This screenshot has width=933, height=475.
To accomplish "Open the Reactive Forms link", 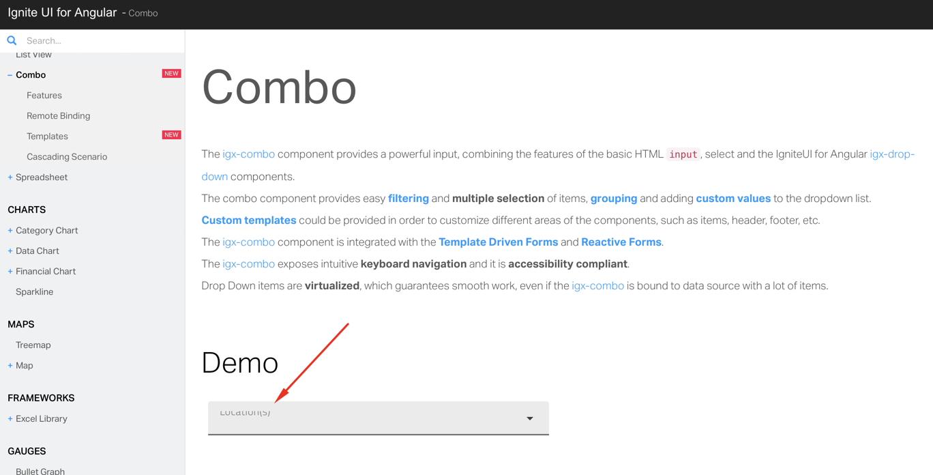I will (x=621, y=242).
